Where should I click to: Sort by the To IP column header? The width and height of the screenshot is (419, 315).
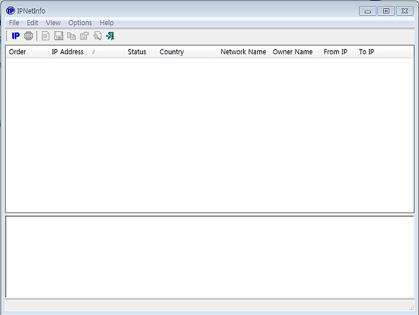pos(384,52)
